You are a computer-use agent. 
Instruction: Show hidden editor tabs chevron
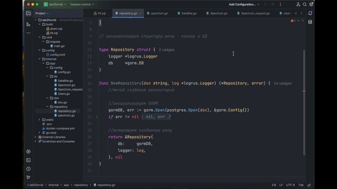[x=296, y=13]
